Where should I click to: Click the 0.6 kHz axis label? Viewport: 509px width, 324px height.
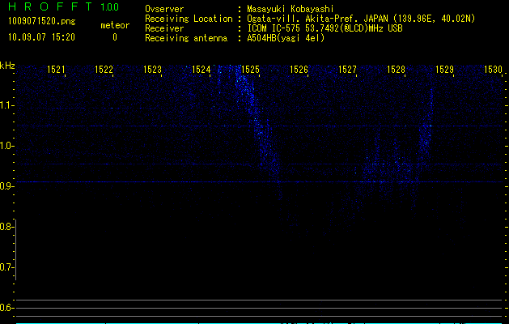(x=6, y=308)
